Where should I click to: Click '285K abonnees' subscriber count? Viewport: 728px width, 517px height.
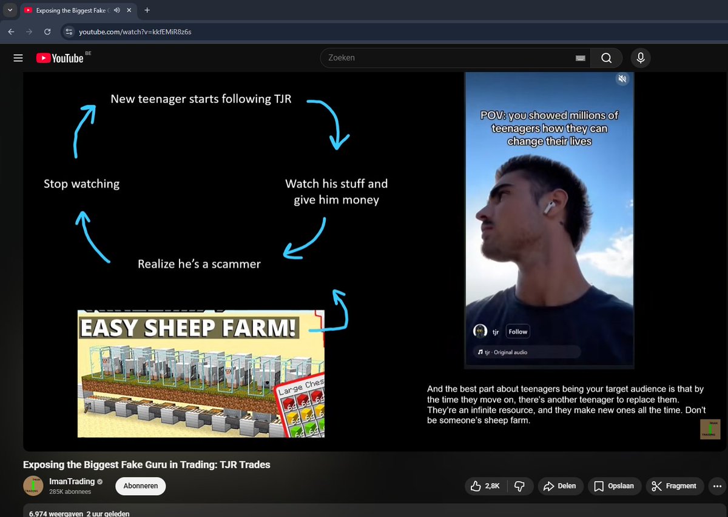click(x=70, y=493)
